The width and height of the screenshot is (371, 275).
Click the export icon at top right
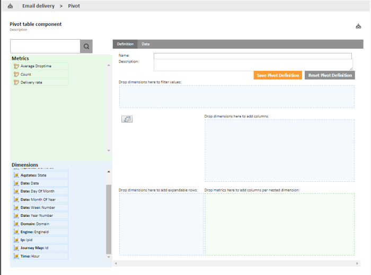pos(359,26)
